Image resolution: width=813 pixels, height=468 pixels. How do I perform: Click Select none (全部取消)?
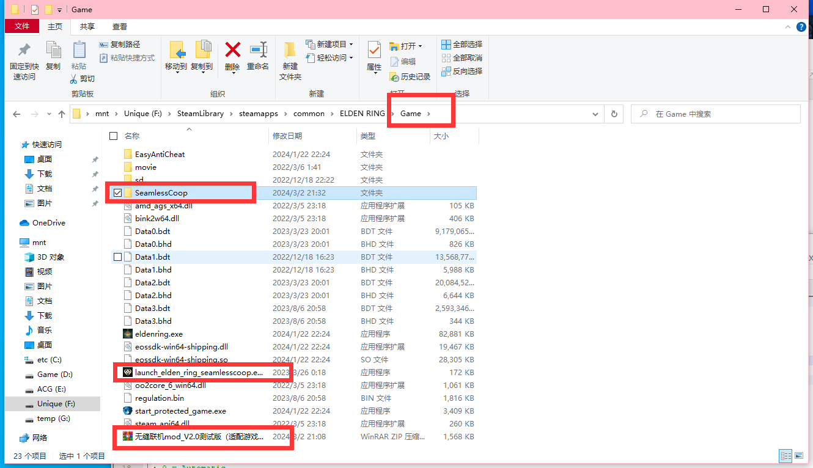(x=462, y=58)
